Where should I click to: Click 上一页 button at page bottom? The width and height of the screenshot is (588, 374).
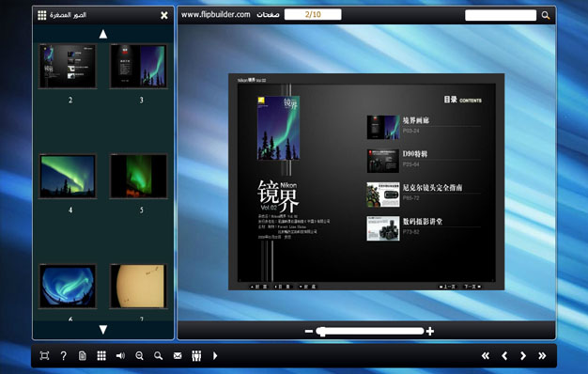tap(447, 287)
